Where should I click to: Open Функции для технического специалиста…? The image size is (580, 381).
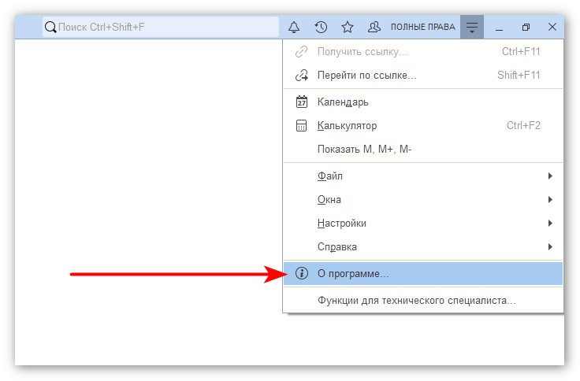(x=416, y=300)
